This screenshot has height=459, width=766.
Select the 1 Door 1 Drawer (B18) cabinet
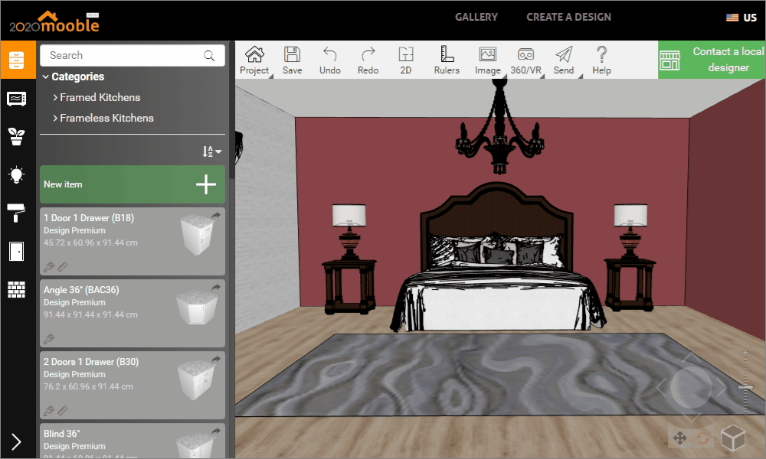133,242
